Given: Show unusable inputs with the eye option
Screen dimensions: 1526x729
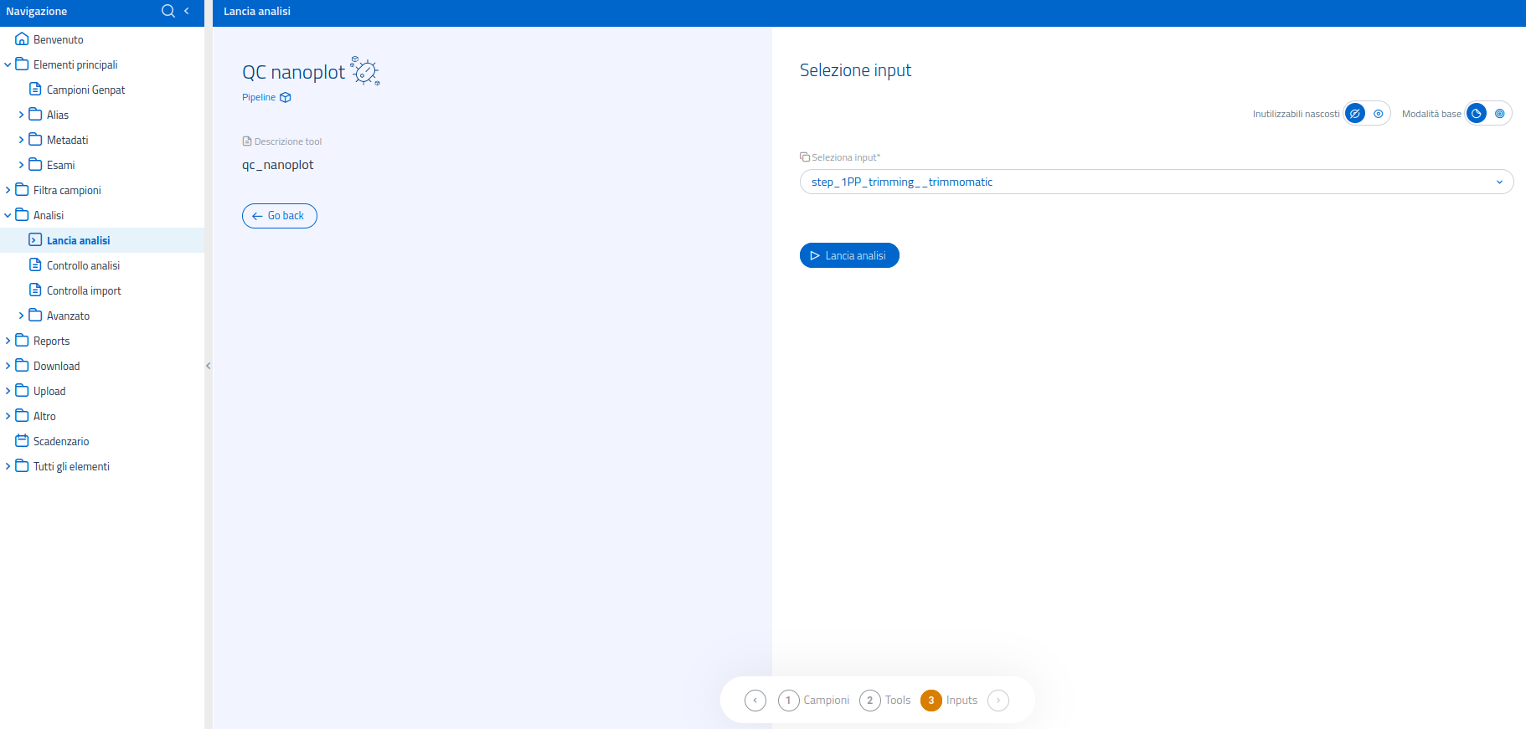Looking at the screenshot, I should pos(1379,114).
